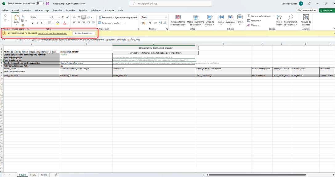
Task: Click Fusionner et centrer merge icon
Action: pos(100,23)
